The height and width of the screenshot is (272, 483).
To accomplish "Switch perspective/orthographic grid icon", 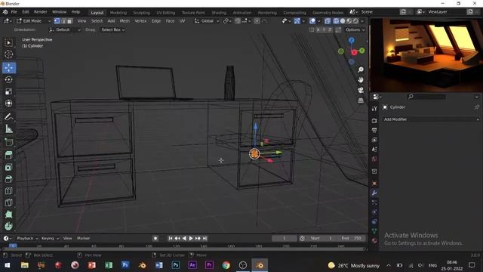I will tap(361, 100).
